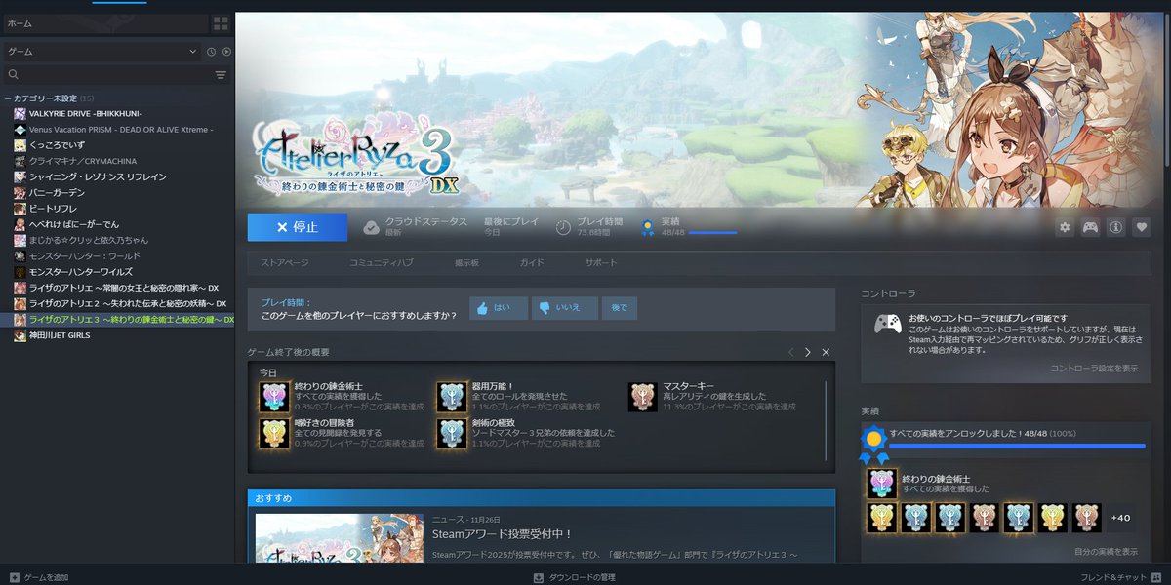Check cloud status via the cloud icon

372,226
